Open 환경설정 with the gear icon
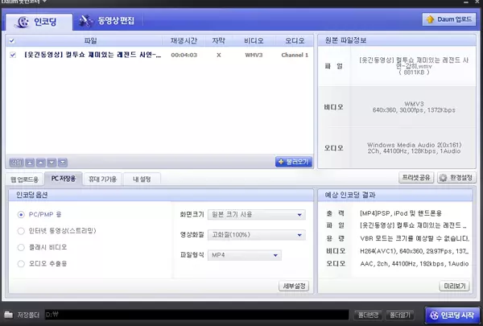The image size is (483, 326). (456, 177)
